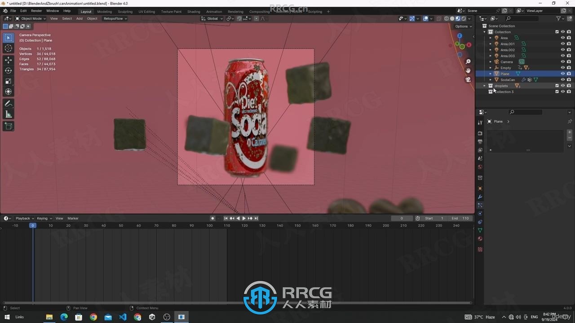Open File Explorer from taskbar

49,317
